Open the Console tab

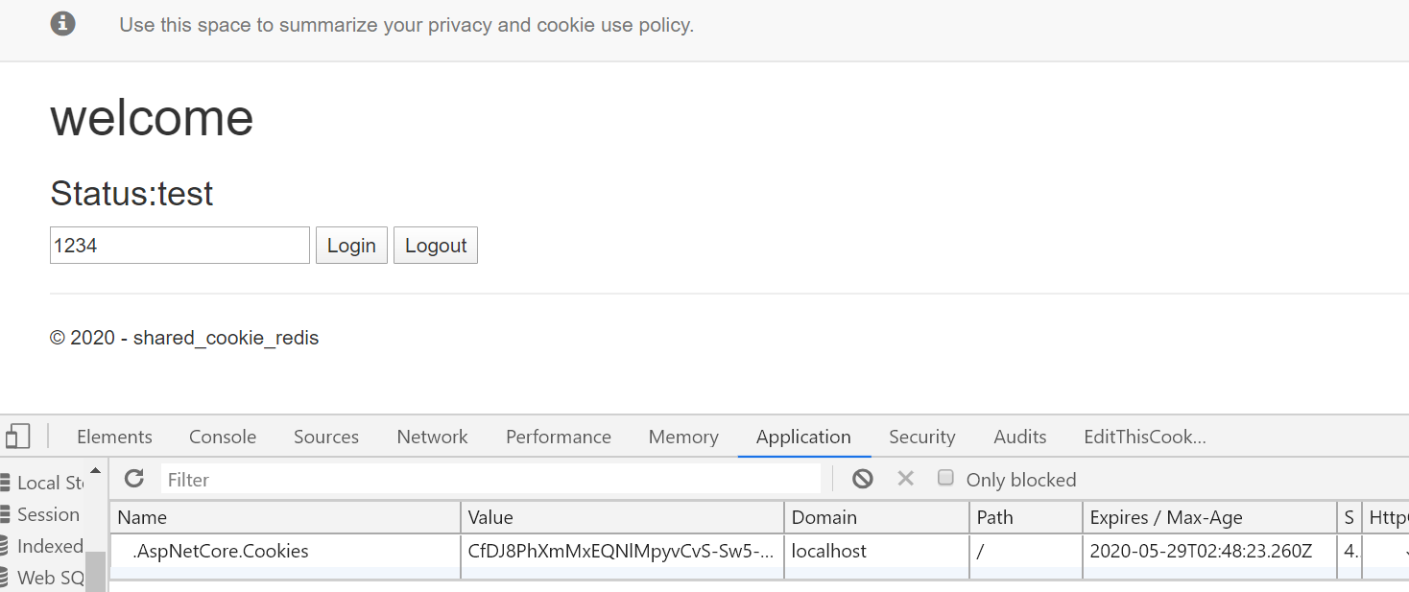pyautogui.click(x=223, y=437)
